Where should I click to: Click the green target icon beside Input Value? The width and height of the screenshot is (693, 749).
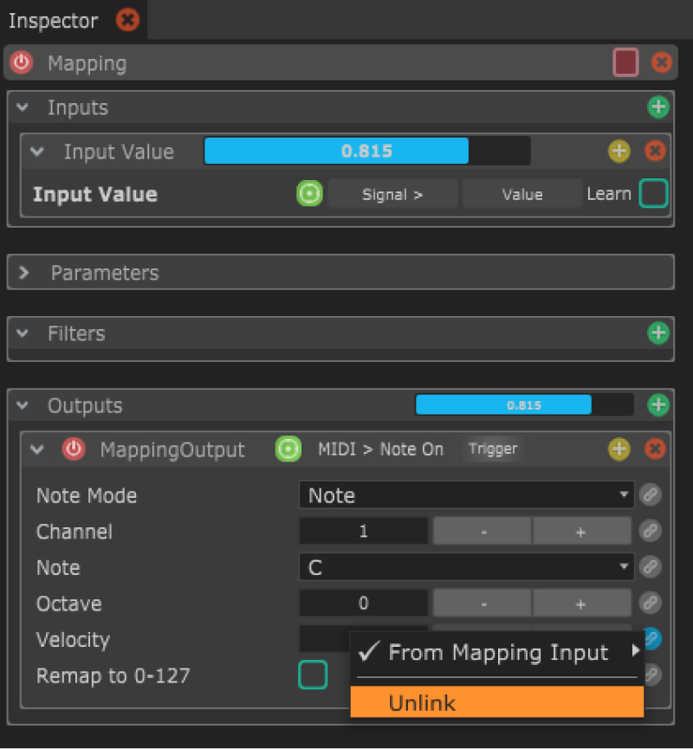pyautogui.click(x=309, y=194)
